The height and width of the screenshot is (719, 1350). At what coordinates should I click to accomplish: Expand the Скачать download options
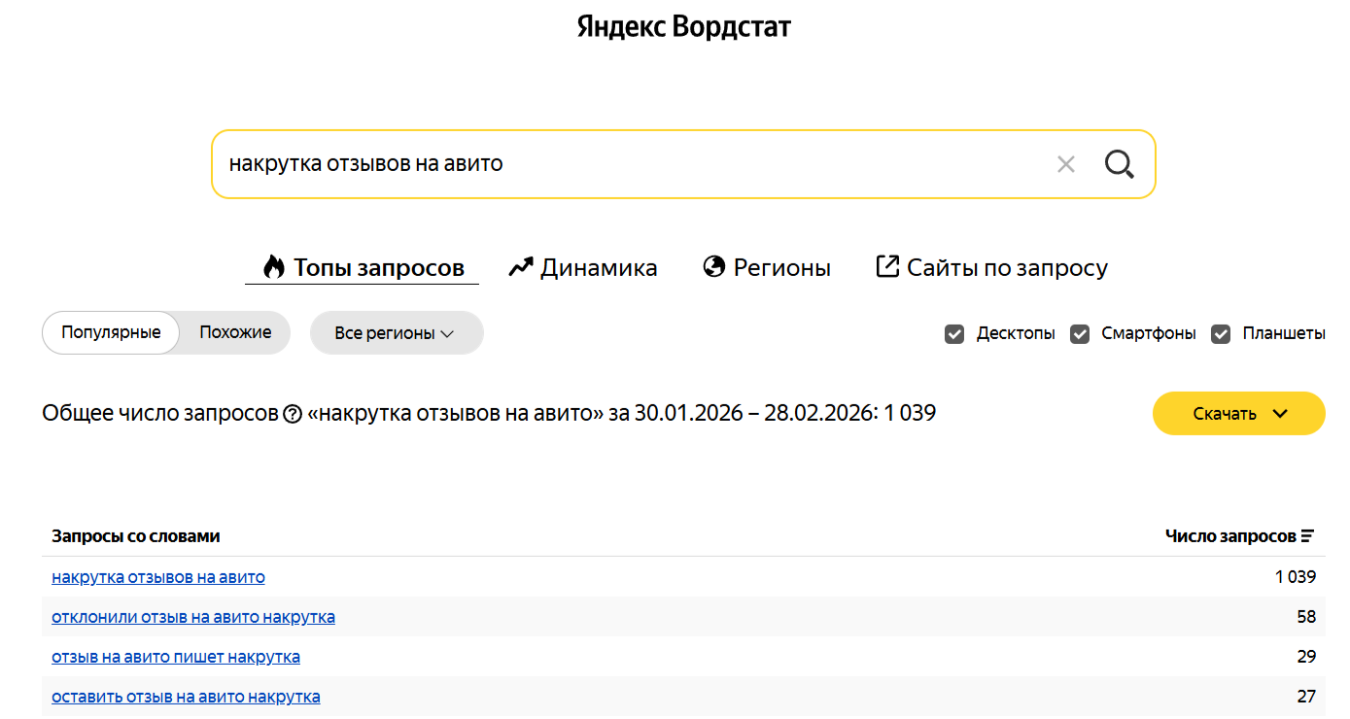[x=1238, y=413]
